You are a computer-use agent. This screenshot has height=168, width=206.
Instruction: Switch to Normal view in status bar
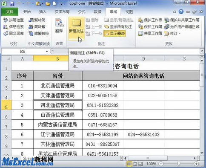[x=129, y=164]
